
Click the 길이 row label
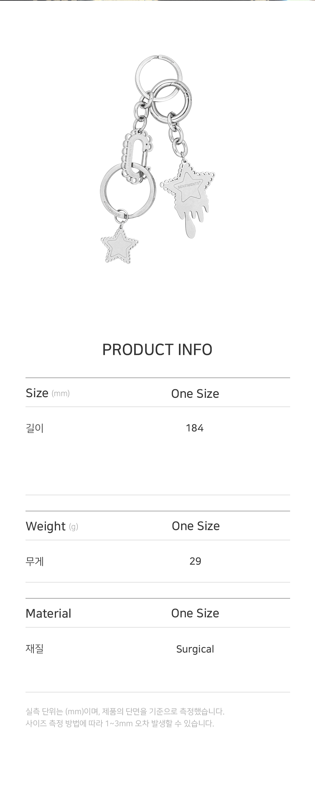tap(35, 428)
